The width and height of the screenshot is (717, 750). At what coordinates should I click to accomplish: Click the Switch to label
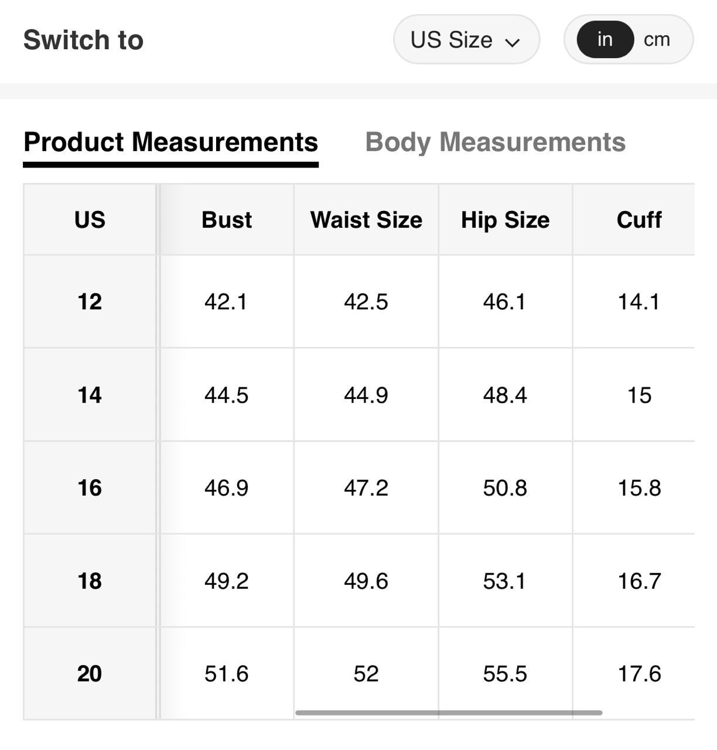pyautogui.click(x=83, y=40)
